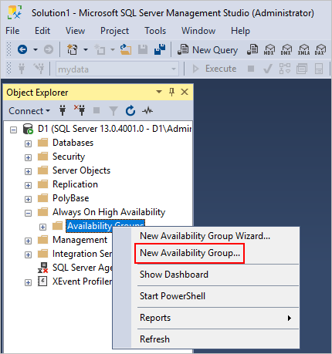Screen dimensions: 332x354
Task: Click the New Project icon
Action: click(73, 49)
